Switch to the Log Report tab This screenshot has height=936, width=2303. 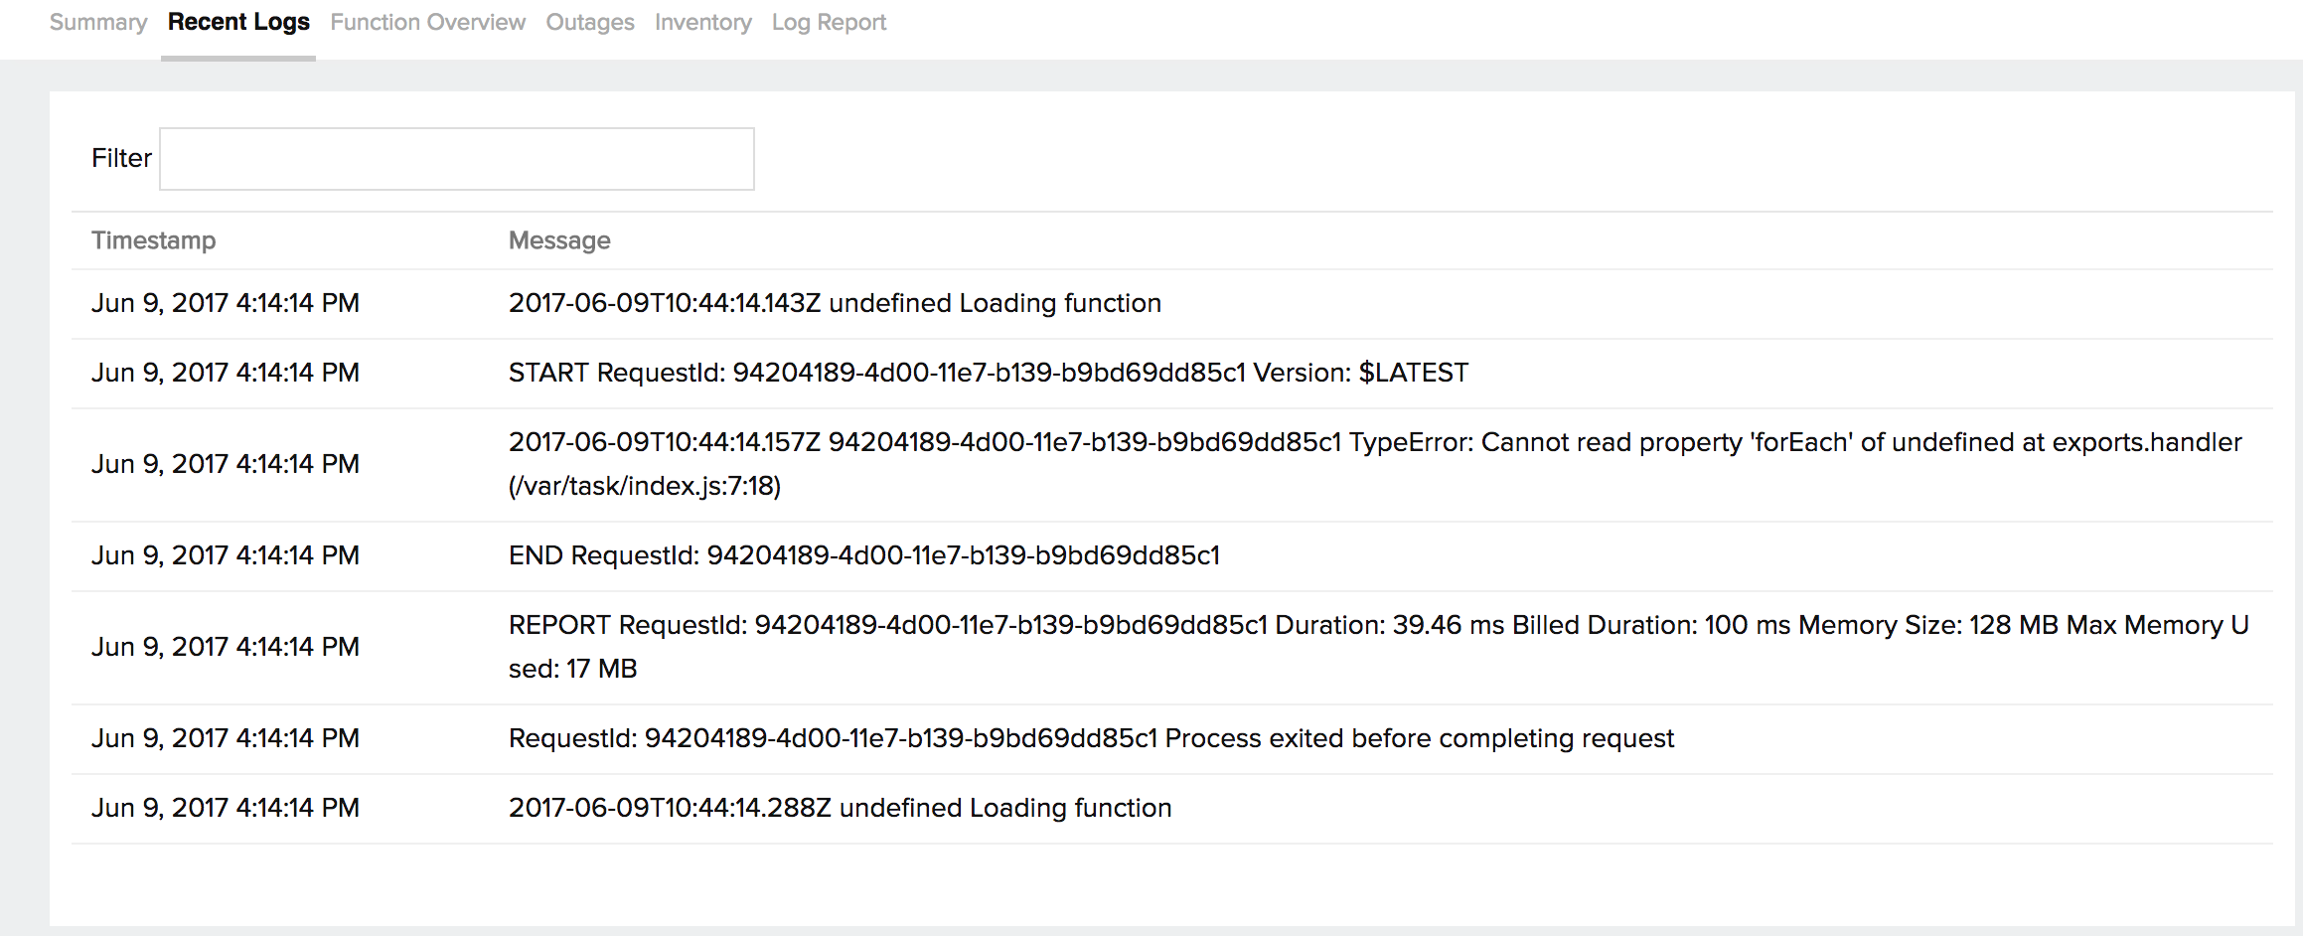[x=829, y=22]
